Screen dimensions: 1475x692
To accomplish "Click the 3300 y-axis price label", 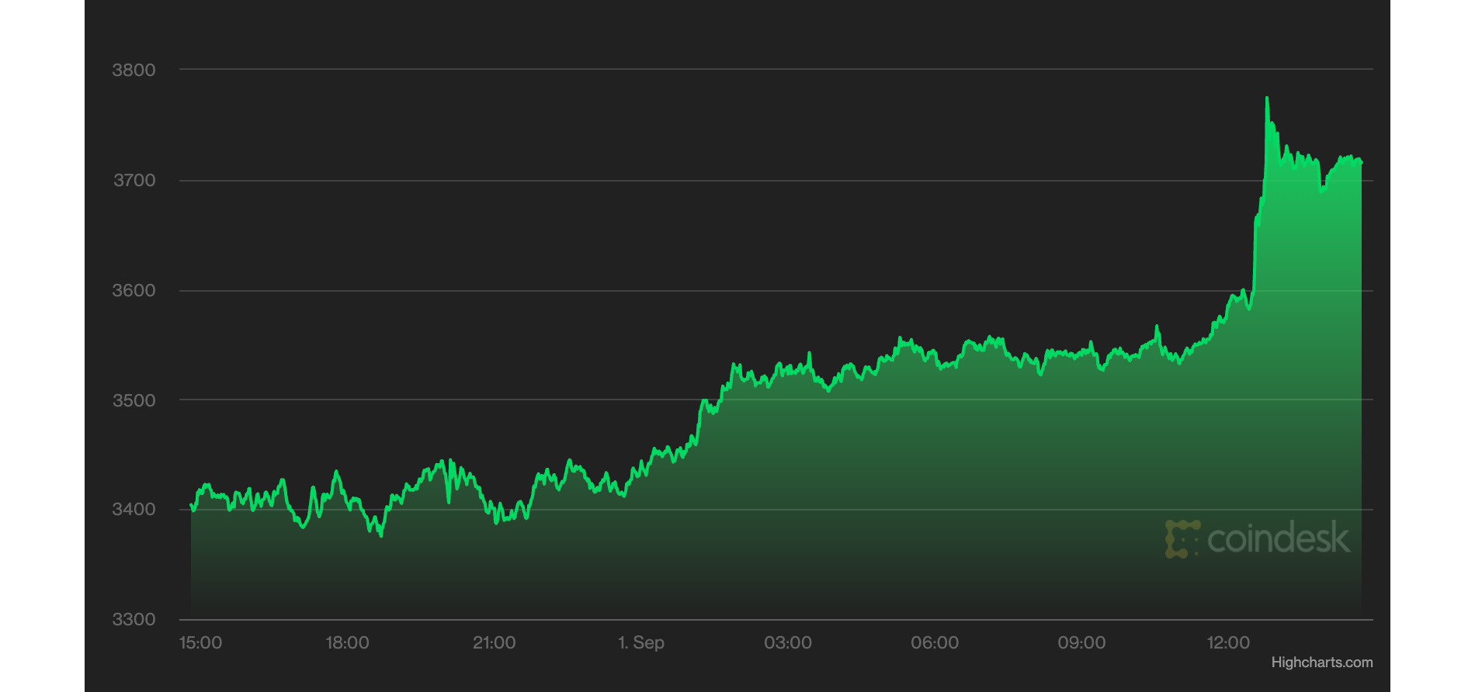I will point(134,619).
